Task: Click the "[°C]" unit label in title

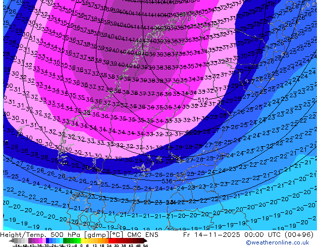Action: [117, 235]
